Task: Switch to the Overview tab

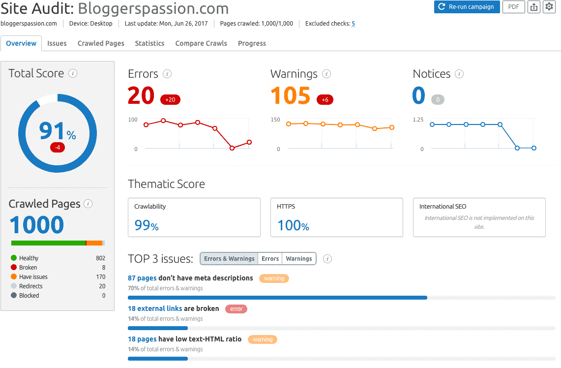Action: click(21, 43)
